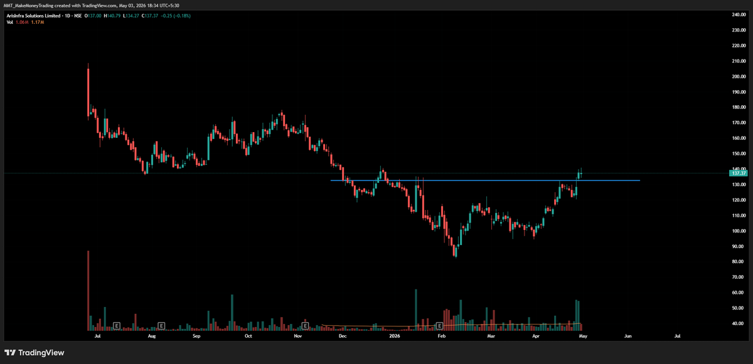Screen dimensions: 753x364
Task: Click the 80.00 price axis label
Action: point(739,262)
